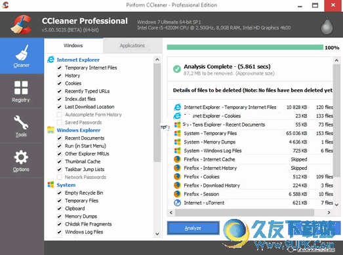Click the Analyze button
The image size is (343, 255).
click(x=193, y=228)
